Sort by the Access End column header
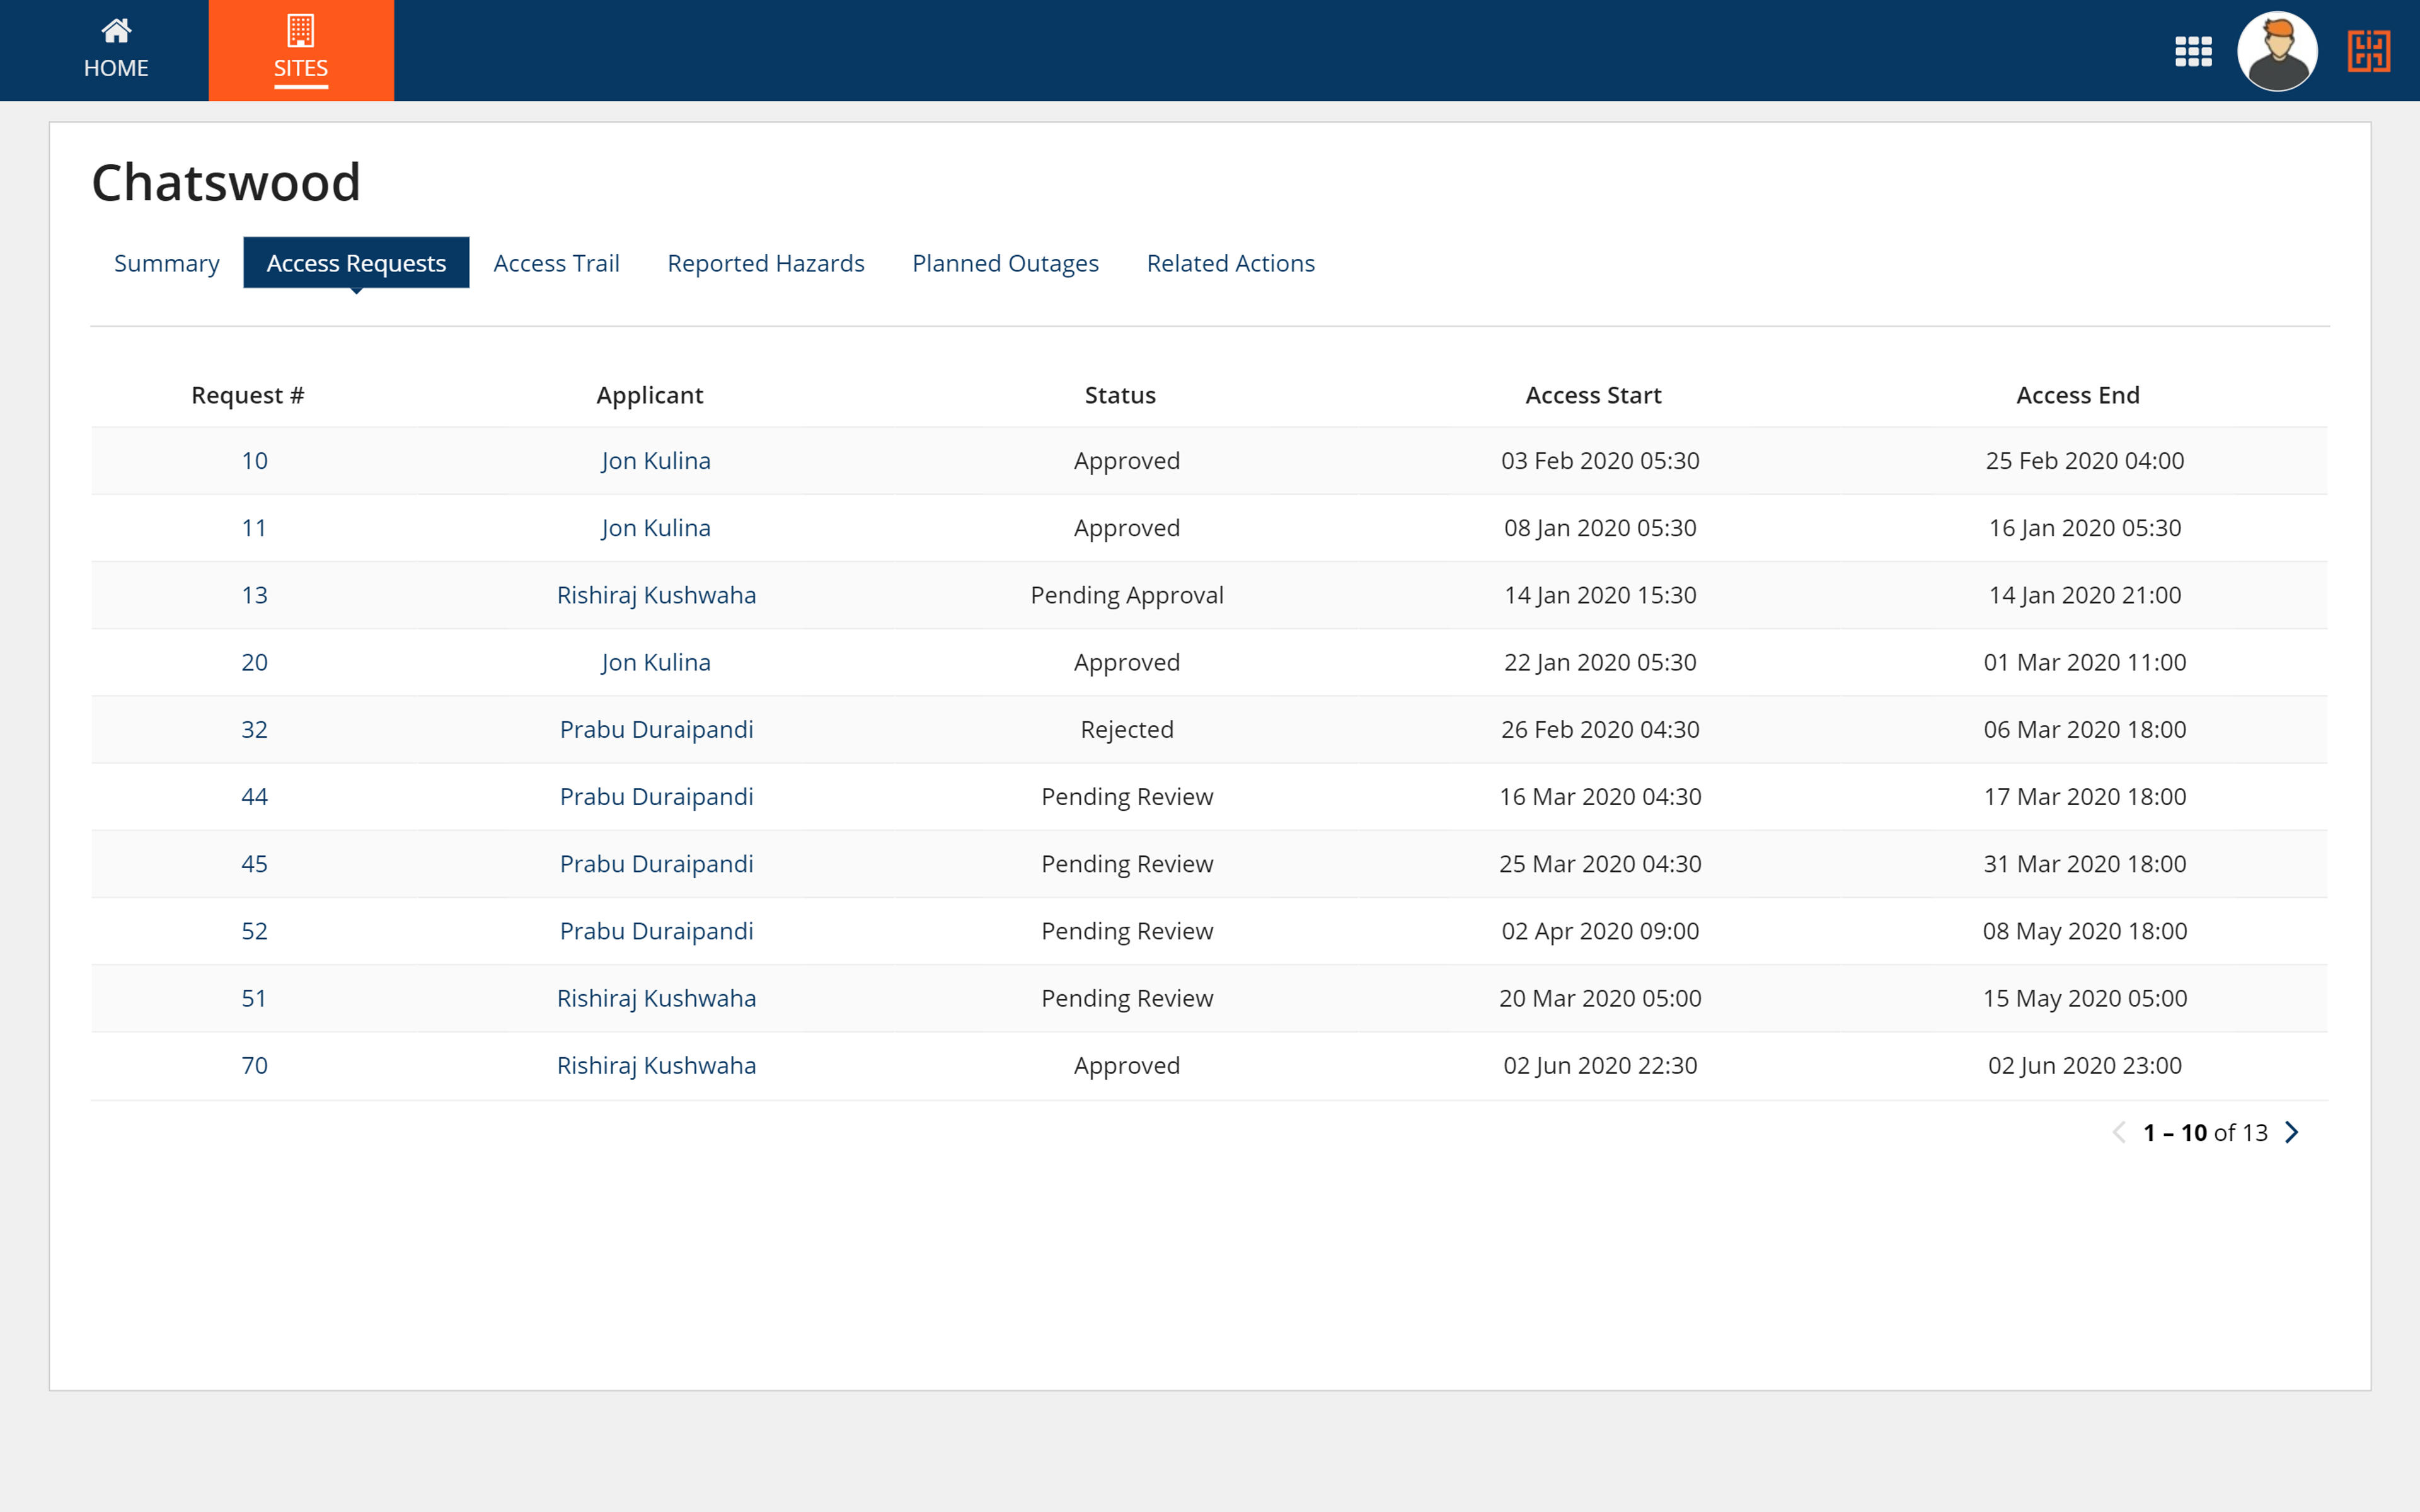 click(2078, 395)
